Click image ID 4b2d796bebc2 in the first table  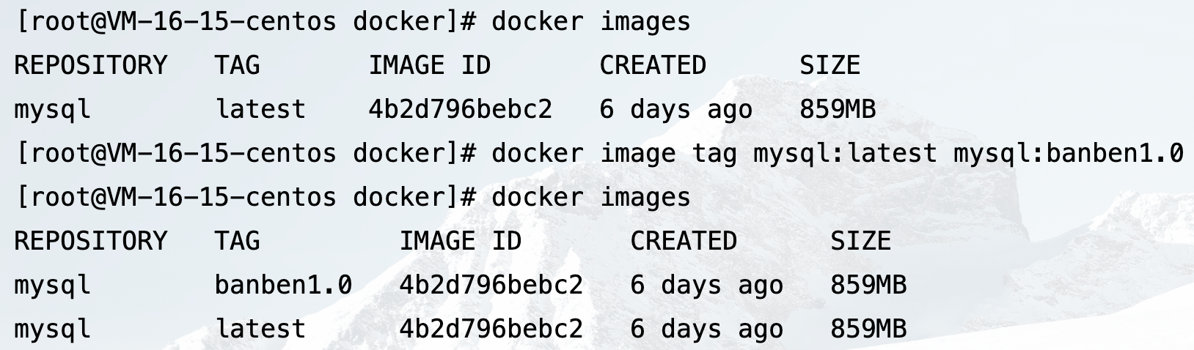pyautogui.click(x=460, y=110)
